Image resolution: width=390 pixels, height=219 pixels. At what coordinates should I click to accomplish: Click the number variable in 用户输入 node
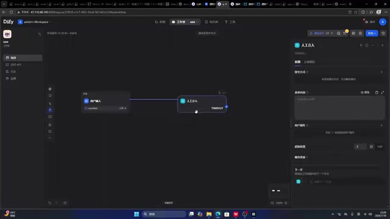pyautogui.click(x=105, y=108)
